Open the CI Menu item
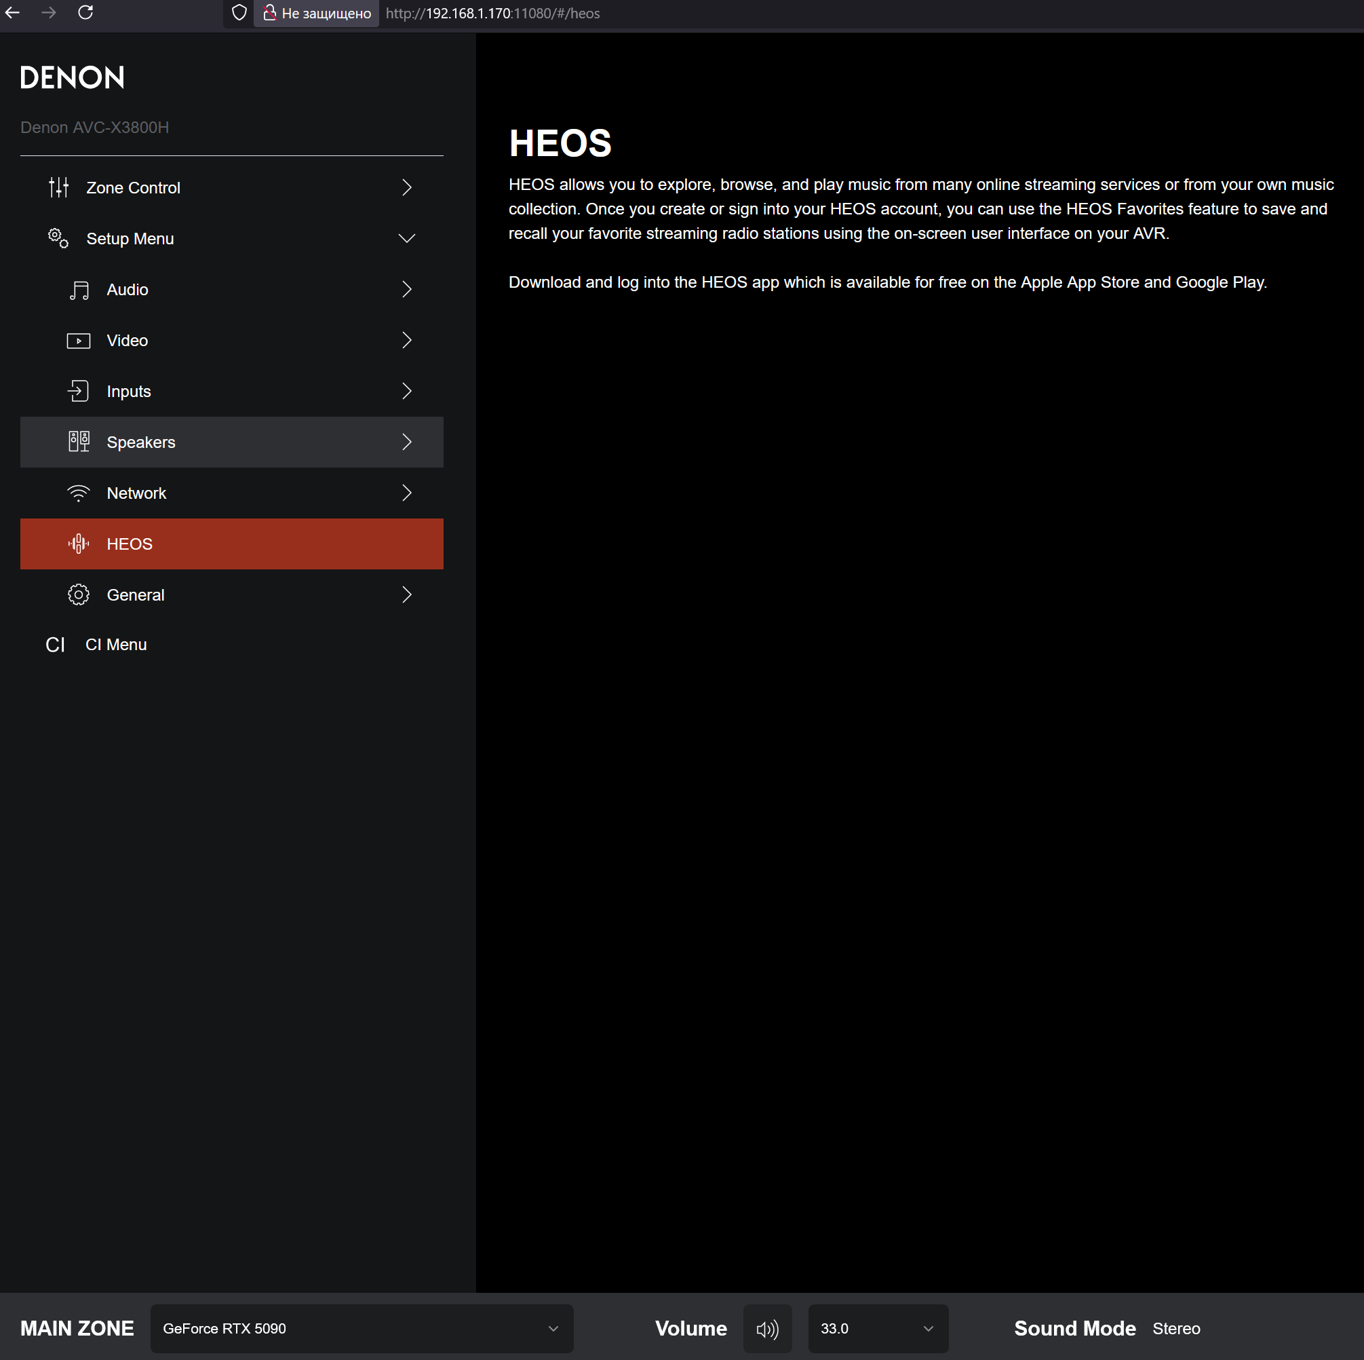The image size is (1364, 1360). [x=116, y=645]
